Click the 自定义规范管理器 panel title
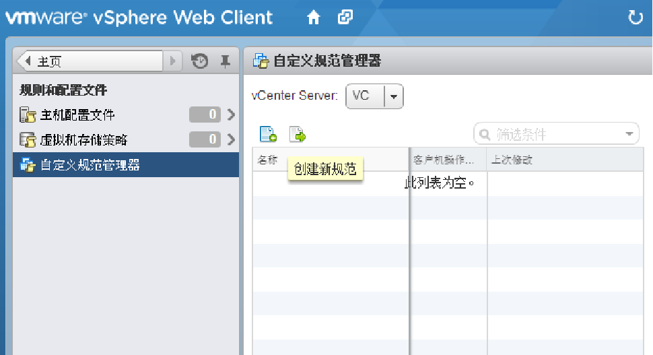The width and height of the screenshot is (653, 355). 327,61
